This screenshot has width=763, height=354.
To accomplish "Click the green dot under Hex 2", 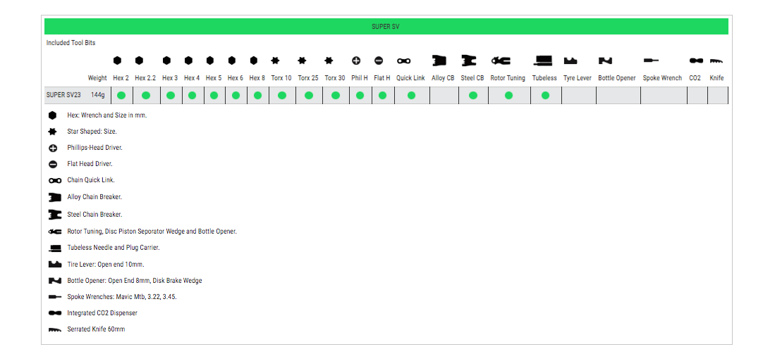I will (121, 95).
